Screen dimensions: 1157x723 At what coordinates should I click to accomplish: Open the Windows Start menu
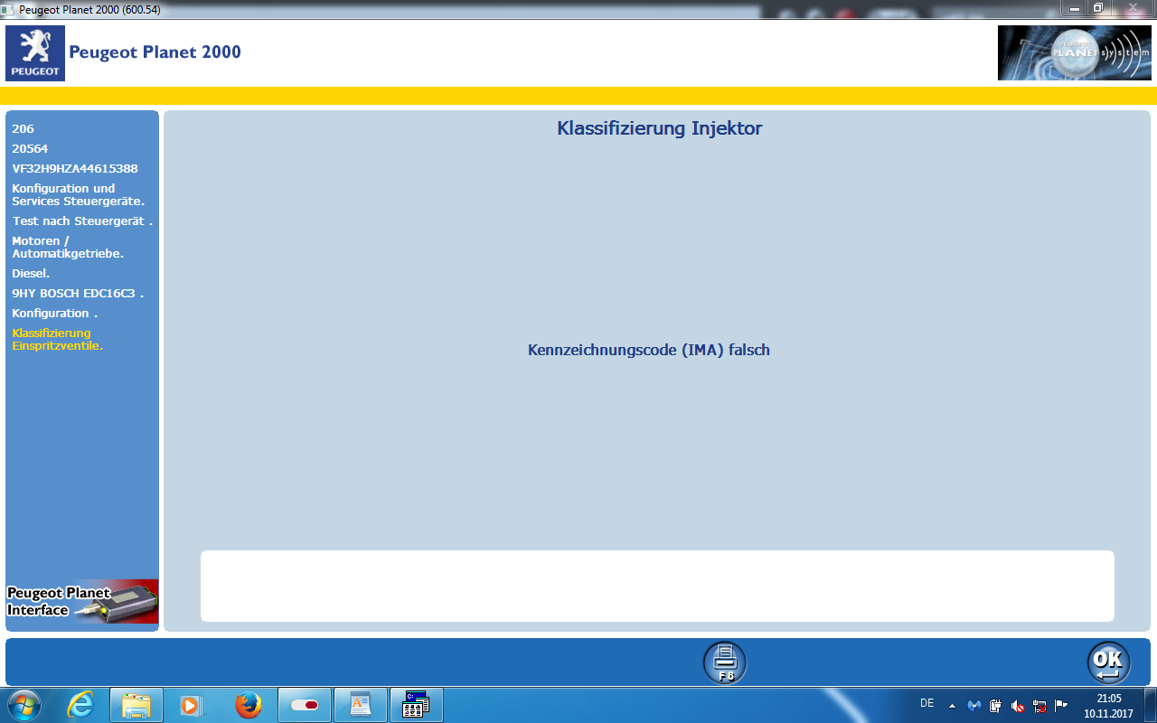23,704
